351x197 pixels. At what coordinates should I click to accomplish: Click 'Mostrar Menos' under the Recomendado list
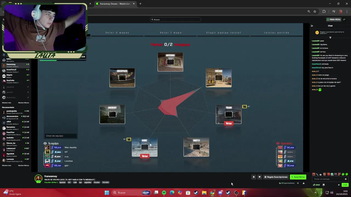pos(24,165)
